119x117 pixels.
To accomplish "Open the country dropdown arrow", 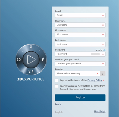I will (102, 74).
